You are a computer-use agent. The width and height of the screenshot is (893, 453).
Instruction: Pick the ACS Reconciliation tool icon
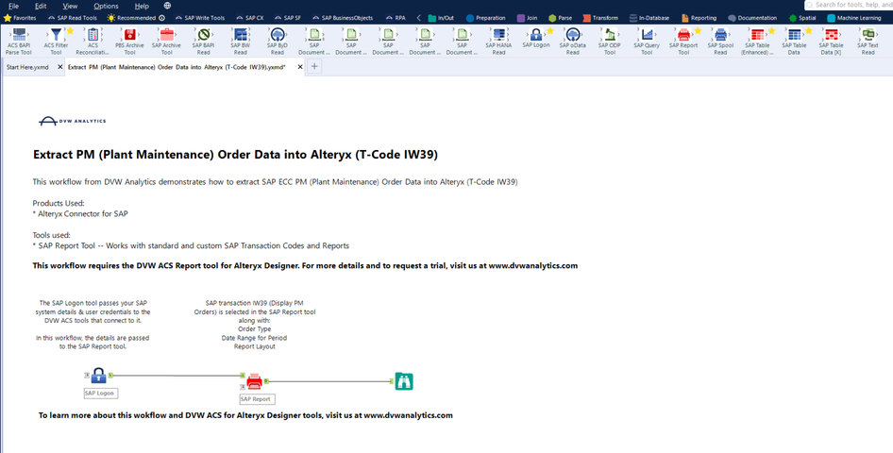93,34
